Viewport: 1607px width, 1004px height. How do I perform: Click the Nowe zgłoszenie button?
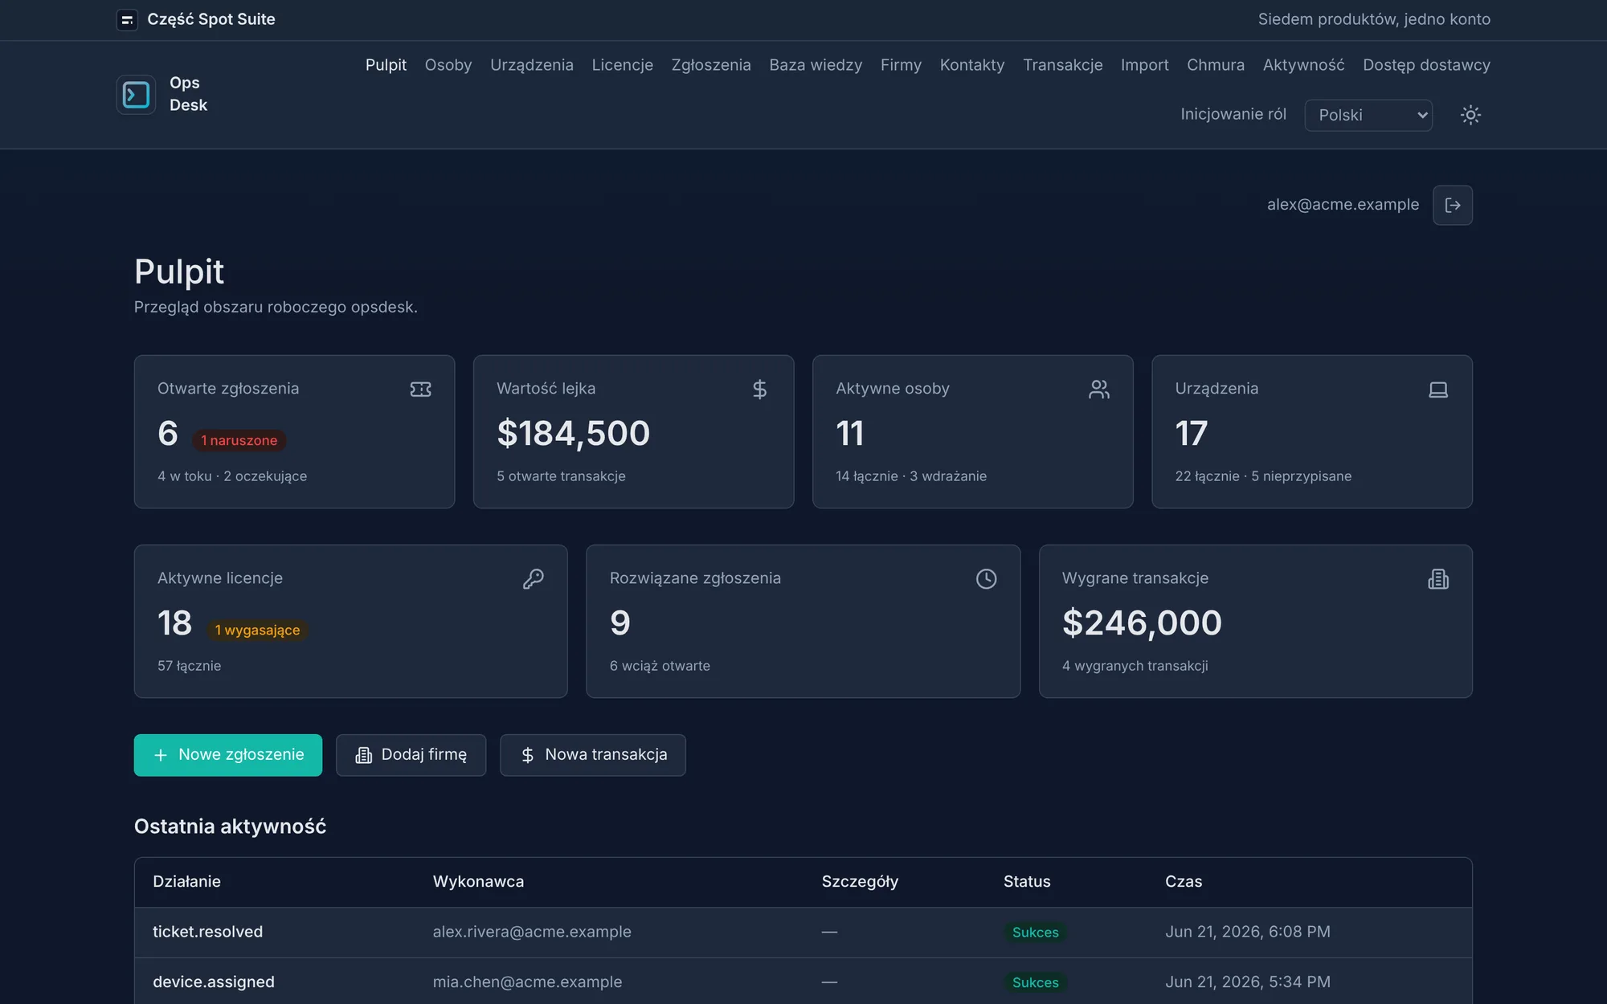pos(228,755)
